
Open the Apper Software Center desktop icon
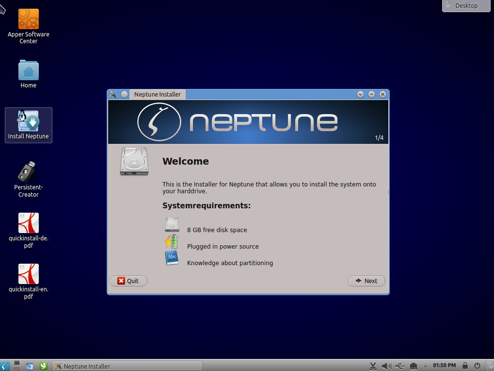(x=28, y=27)
